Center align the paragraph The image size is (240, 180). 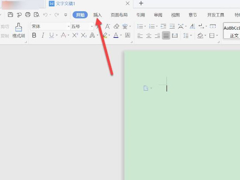point(148,36)
